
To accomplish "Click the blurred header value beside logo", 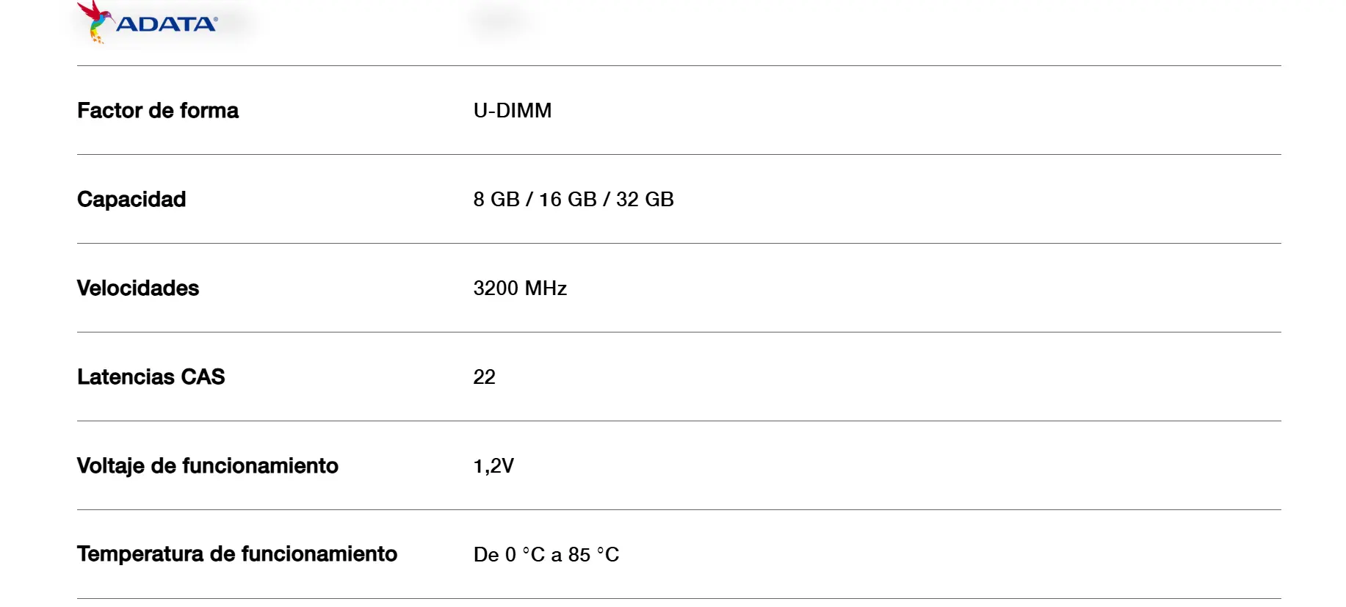I will 500,20.
